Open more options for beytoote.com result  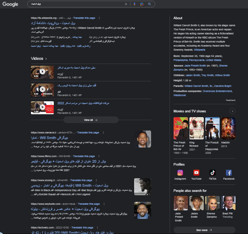coord(104,204)
